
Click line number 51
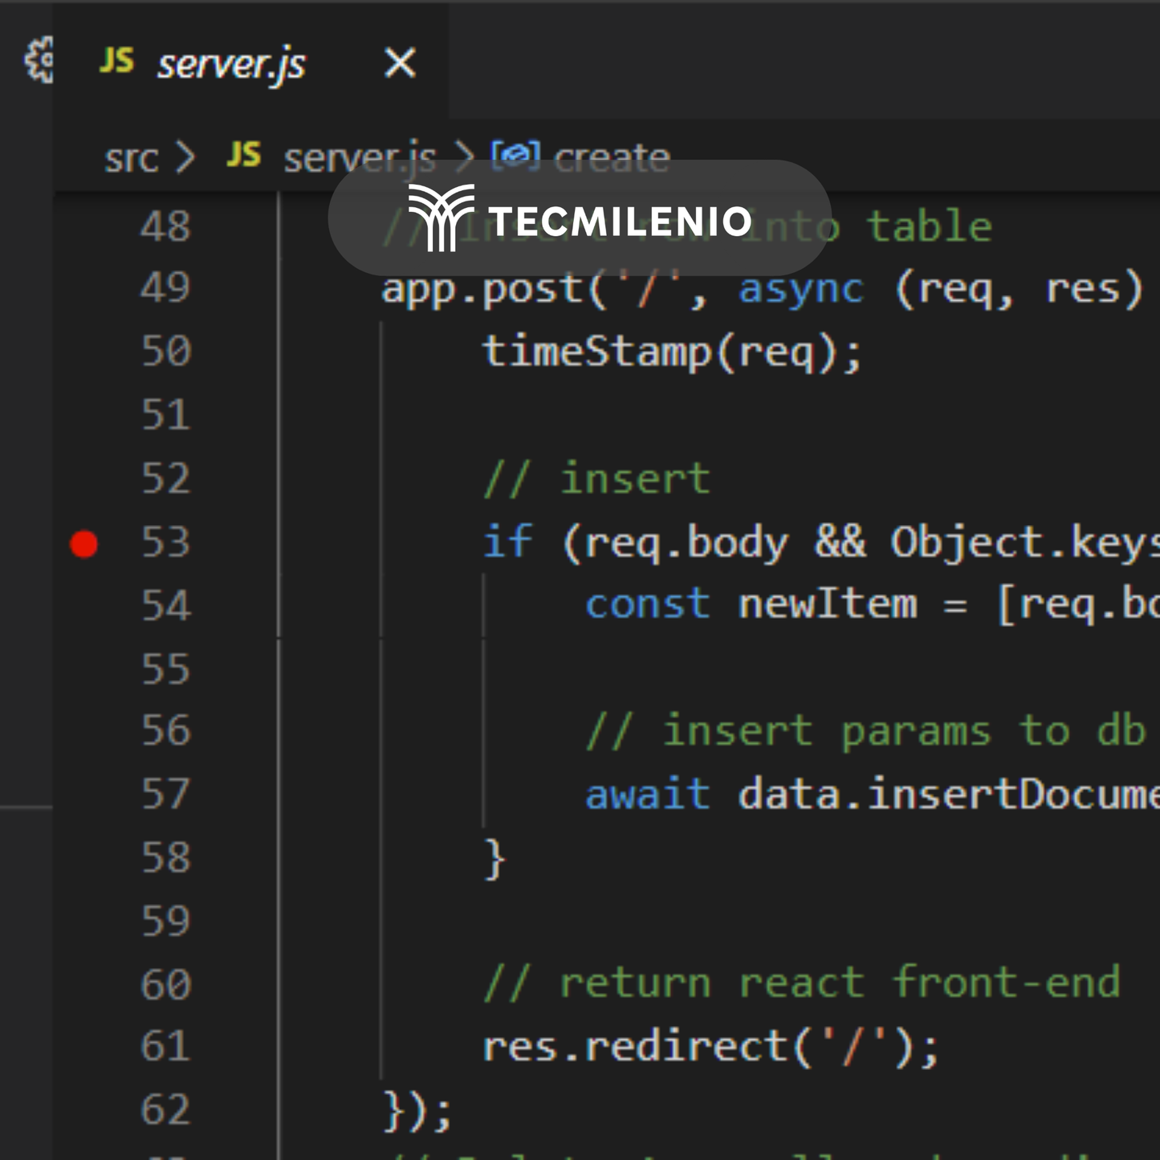[166, 415]
